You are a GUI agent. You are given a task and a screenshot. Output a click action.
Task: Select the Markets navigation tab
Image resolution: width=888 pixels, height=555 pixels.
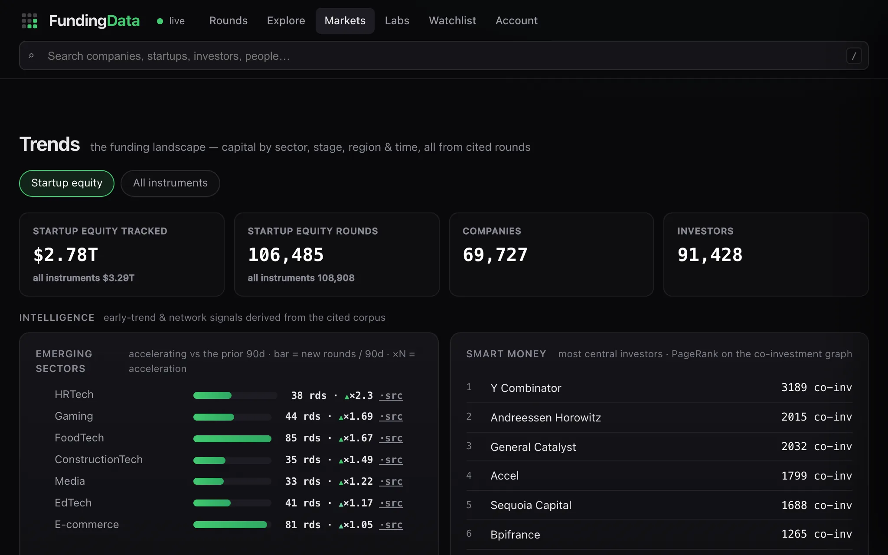pyautogui.click(x=345, y=21)
